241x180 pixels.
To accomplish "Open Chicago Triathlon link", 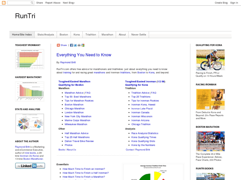I will [141, 124].
